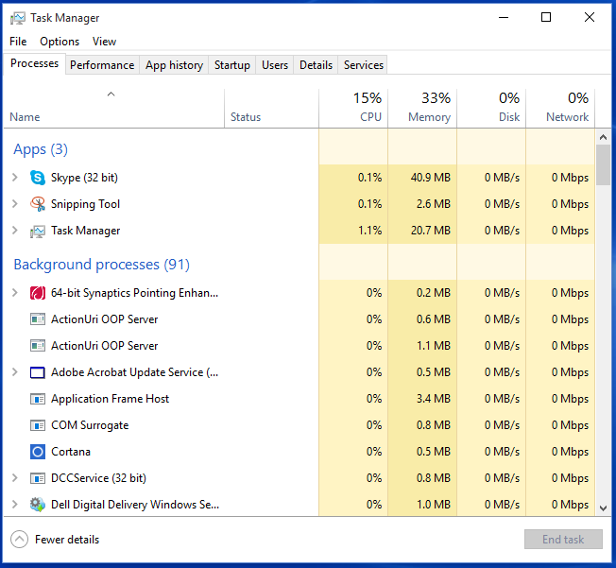The image size is (616, 568).
Task: Select Background processes (91) group header
Action: (101, 265)
